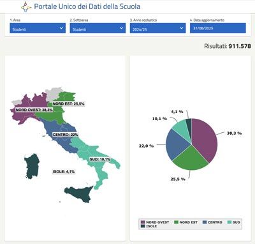
Task: Open the Sottoarea dropdown set to Studenti
Action: (98, 28)
